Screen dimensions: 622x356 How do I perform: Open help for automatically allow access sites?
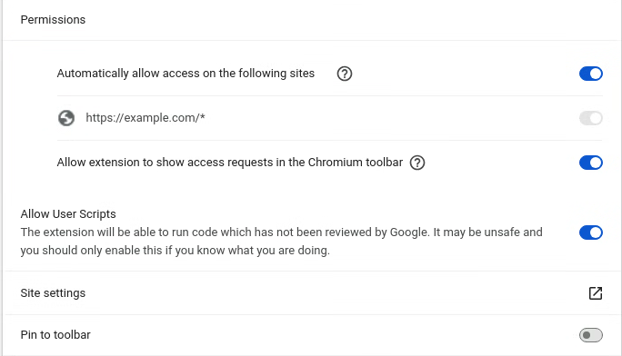click(345, 74)
